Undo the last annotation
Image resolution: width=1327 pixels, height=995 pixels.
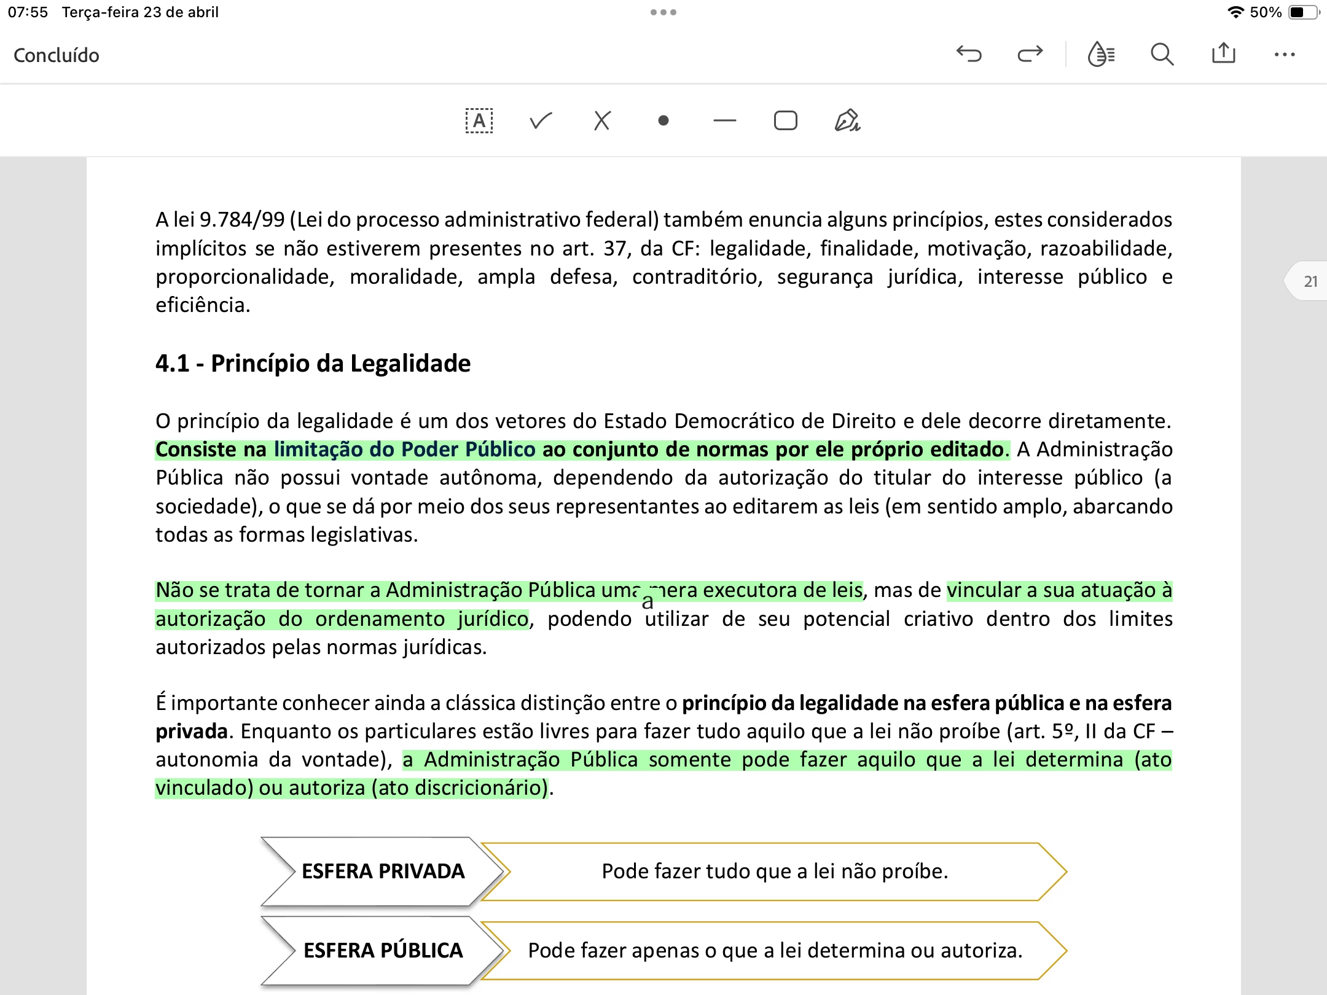(x=969, y=54)
